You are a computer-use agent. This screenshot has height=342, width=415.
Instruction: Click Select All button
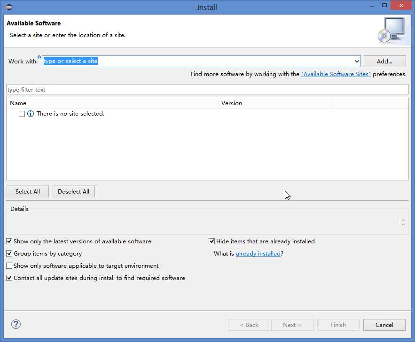(x=28, y=192)
